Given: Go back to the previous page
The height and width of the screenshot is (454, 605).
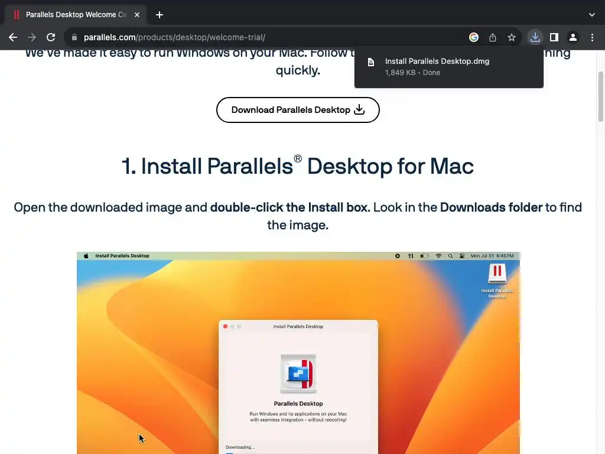Looking at the screenshot, I should click(x=13, y=37).
